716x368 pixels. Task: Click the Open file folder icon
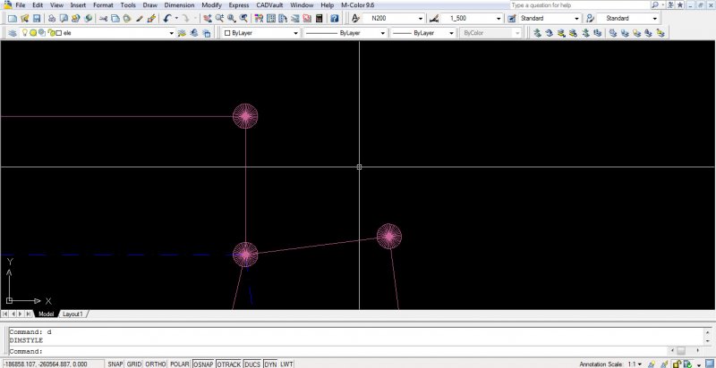24,18
